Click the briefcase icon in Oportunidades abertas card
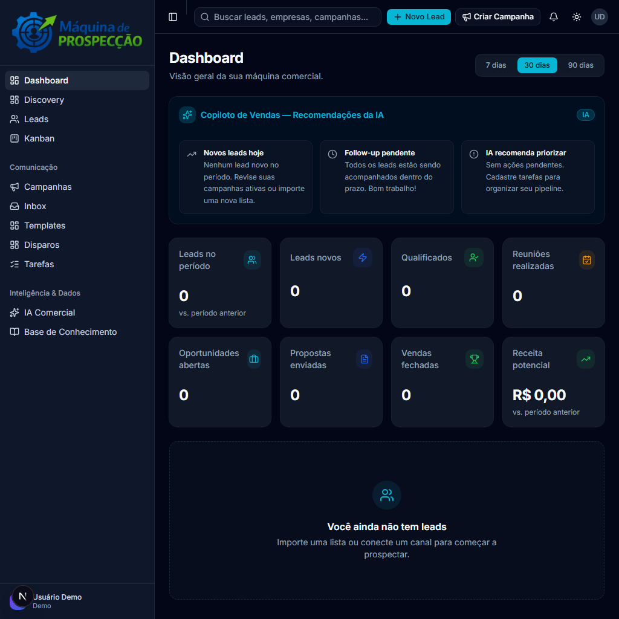The width and height of the screenshot is (619, 619). tap(254, 359)
